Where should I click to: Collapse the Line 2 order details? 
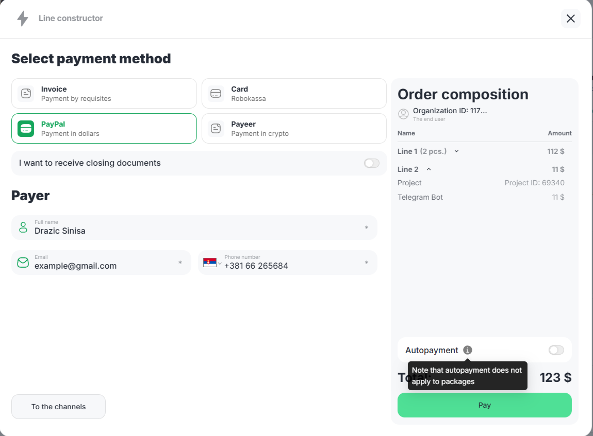click(x=429, y=169)
